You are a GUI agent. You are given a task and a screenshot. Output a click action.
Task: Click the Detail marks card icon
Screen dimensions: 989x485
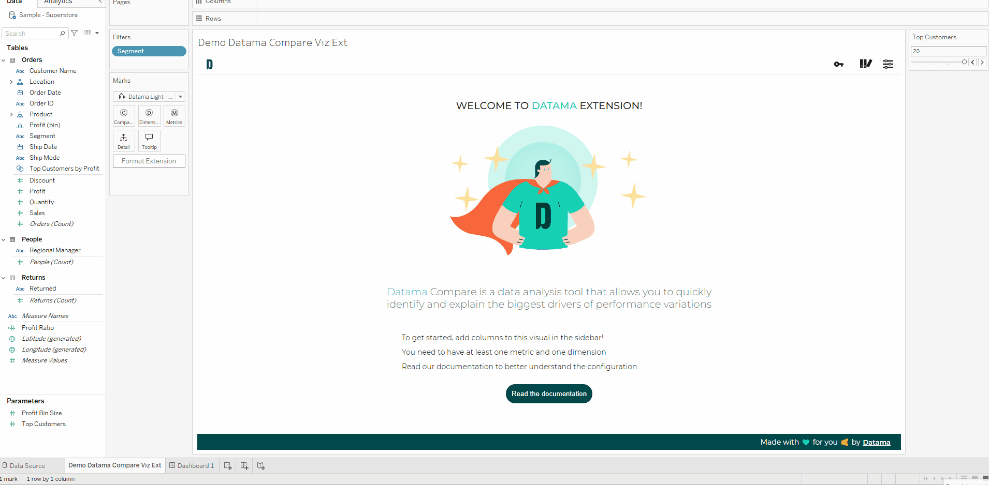124,141
